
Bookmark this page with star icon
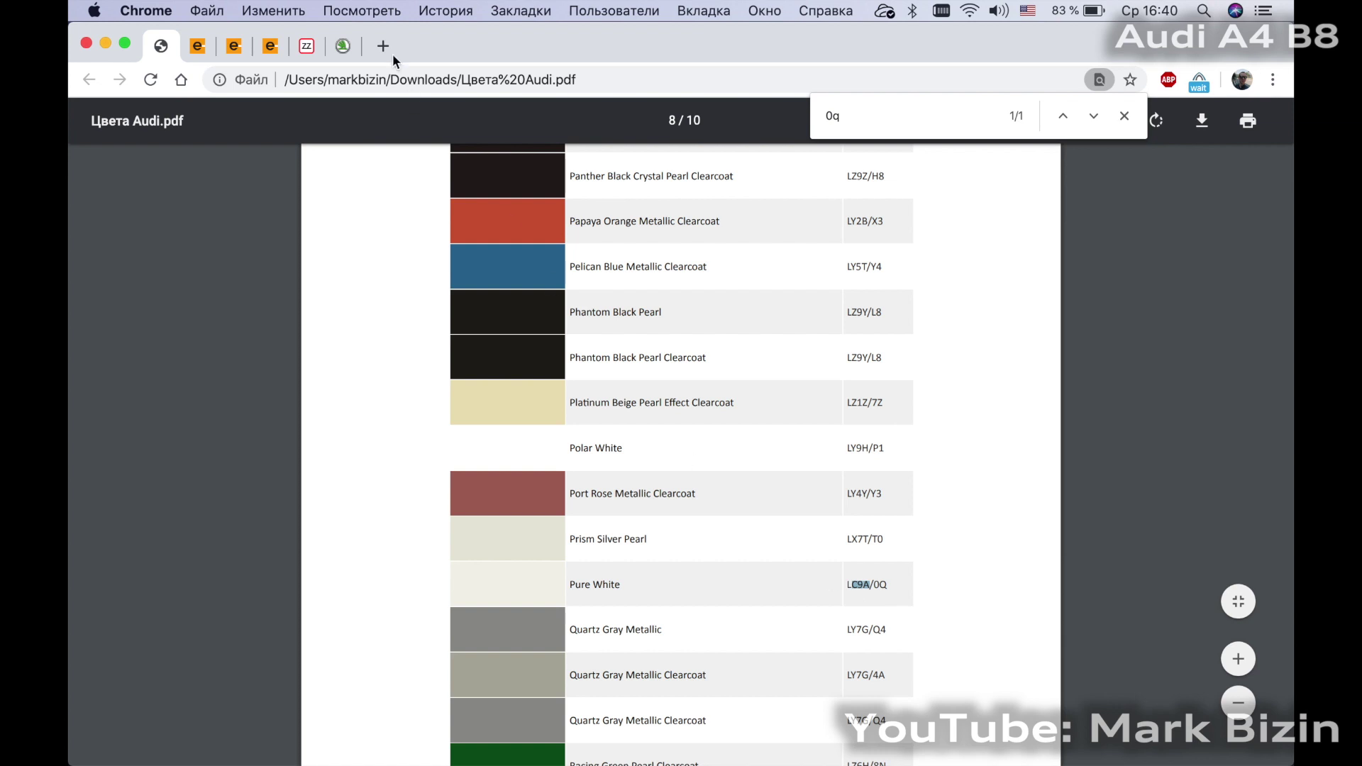(1130, 79)
